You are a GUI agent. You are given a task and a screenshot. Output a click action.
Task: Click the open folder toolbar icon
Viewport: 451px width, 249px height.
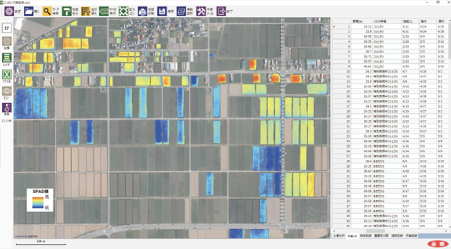(29, 11)
